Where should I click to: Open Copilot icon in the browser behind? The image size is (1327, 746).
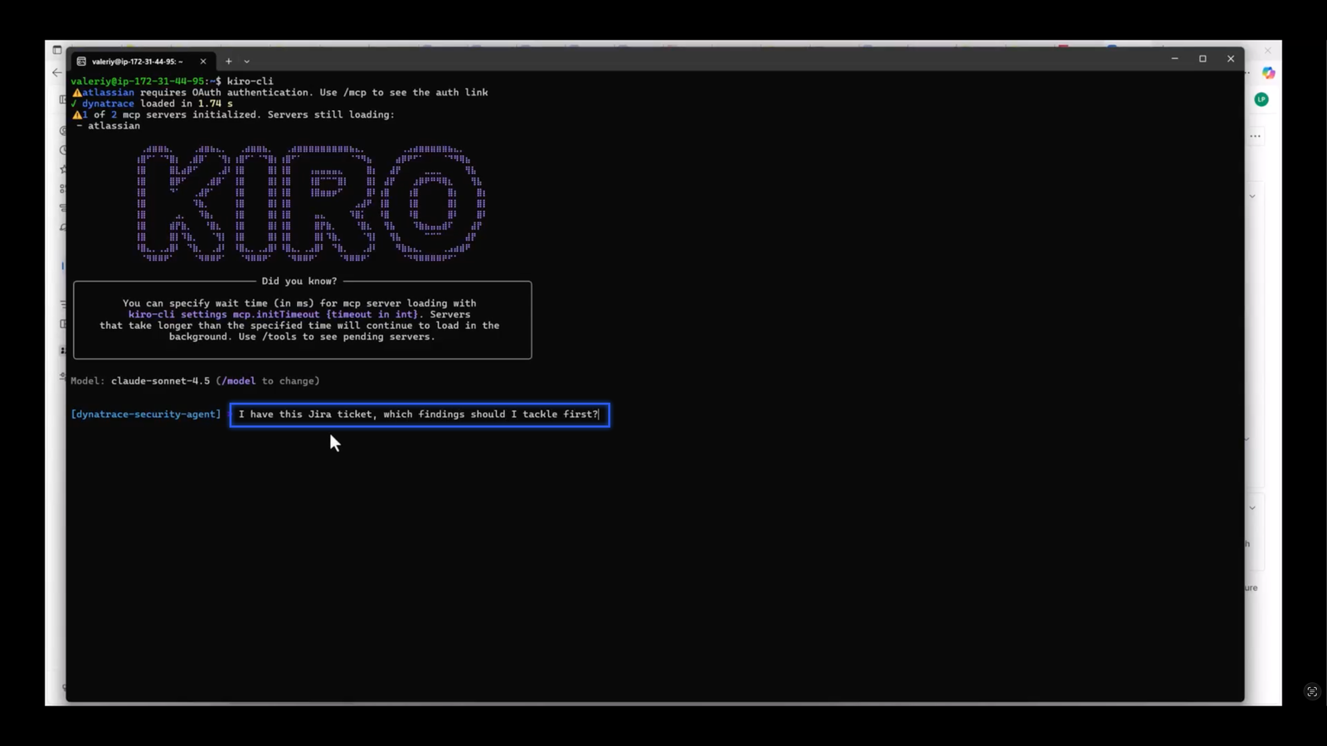1268,73
